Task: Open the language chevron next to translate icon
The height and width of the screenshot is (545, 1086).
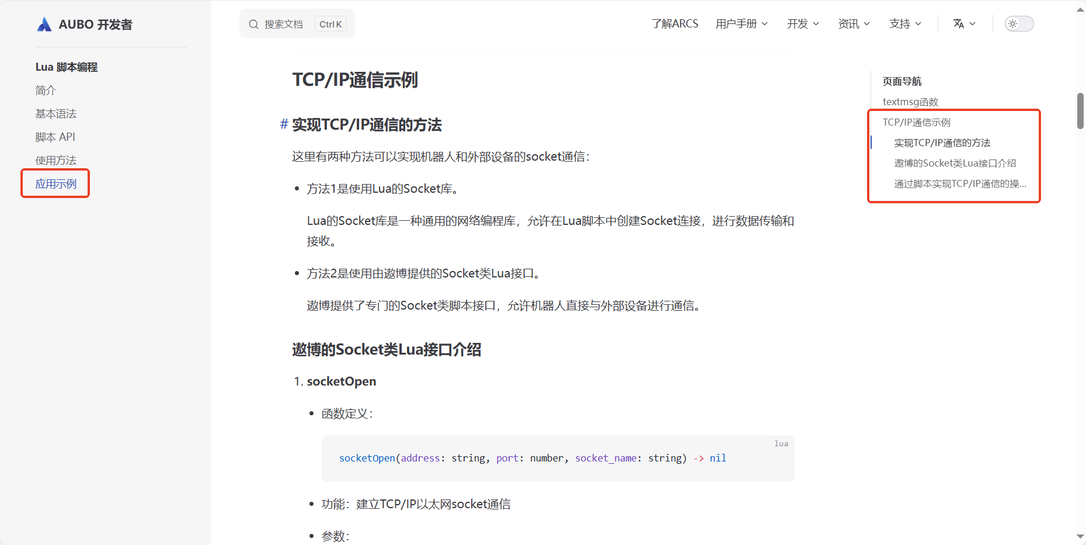Action: coord(972,24)
